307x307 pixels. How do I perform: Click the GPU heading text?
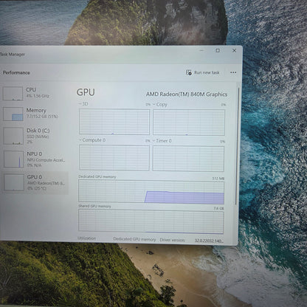coord(86,92)
